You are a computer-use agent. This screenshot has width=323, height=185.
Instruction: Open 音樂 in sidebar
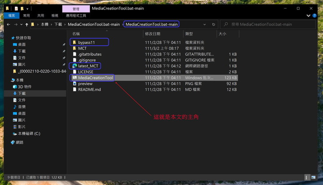pyautogui.click(x=19, y=107)
